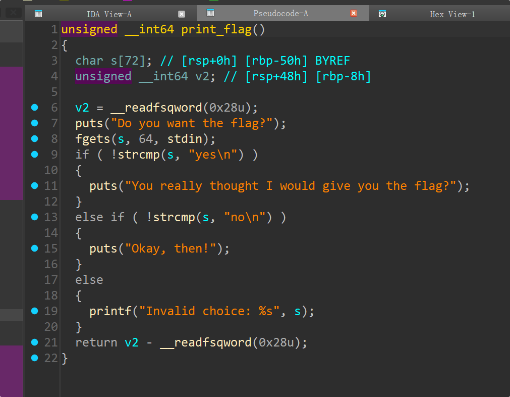This screenshot has width=510, height=397.
Task: Switch to the IDA View-A tab
Action: pyautogui.click(x=111, y=14)
